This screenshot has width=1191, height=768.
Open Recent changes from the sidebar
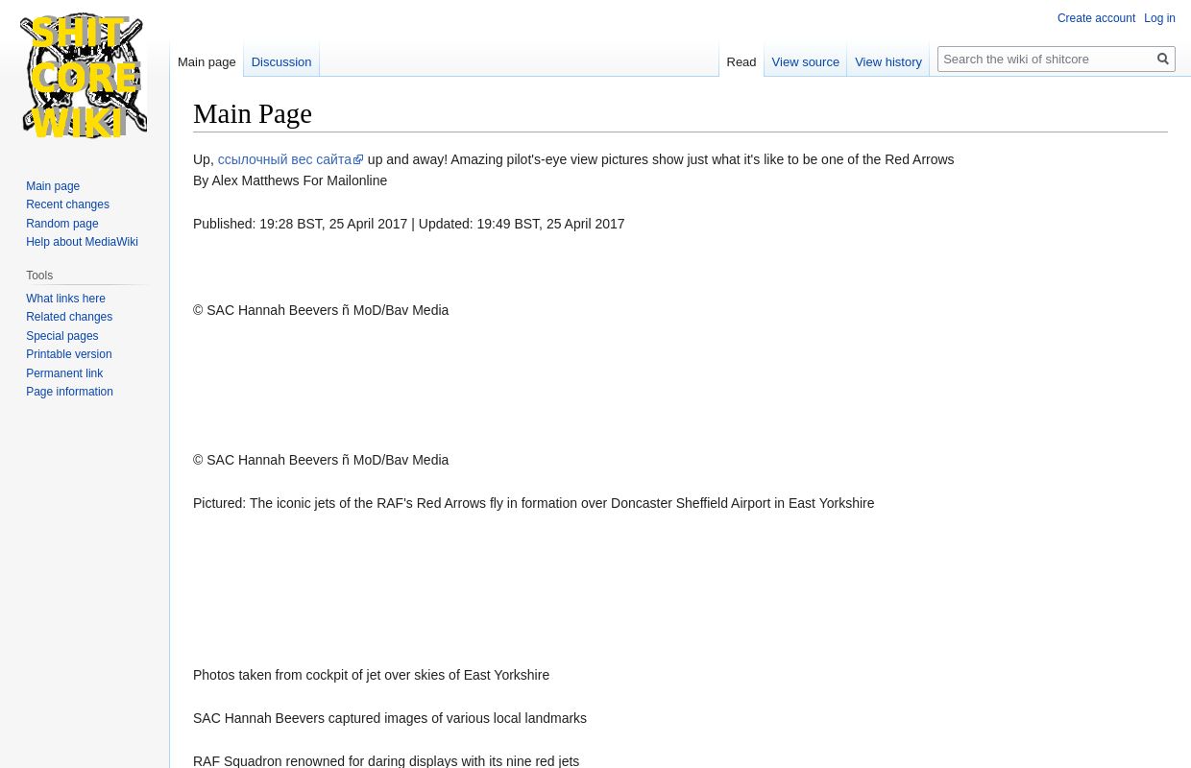coord(67,204)
